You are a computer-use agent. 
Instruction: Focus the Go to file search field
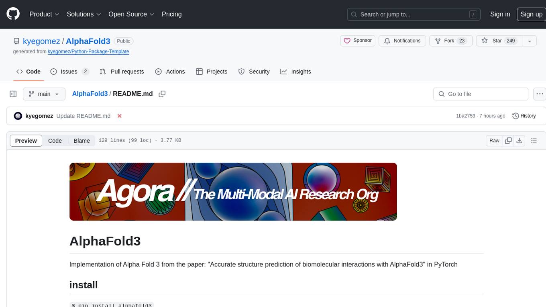click(x=481, y=94)
